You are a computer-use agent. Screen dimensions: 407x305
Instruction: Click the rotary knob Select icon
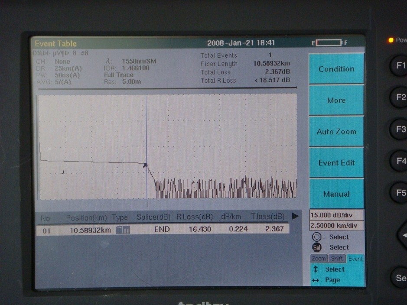[x=317, y=237]
